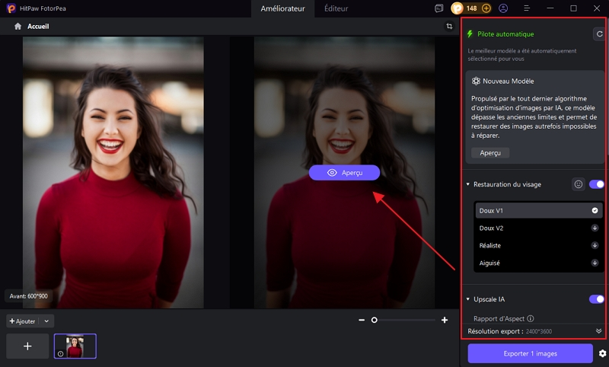This screenshot has width=609, height=367.
Task: Collapse the Upscale IA section
Action: click(468, 299)
